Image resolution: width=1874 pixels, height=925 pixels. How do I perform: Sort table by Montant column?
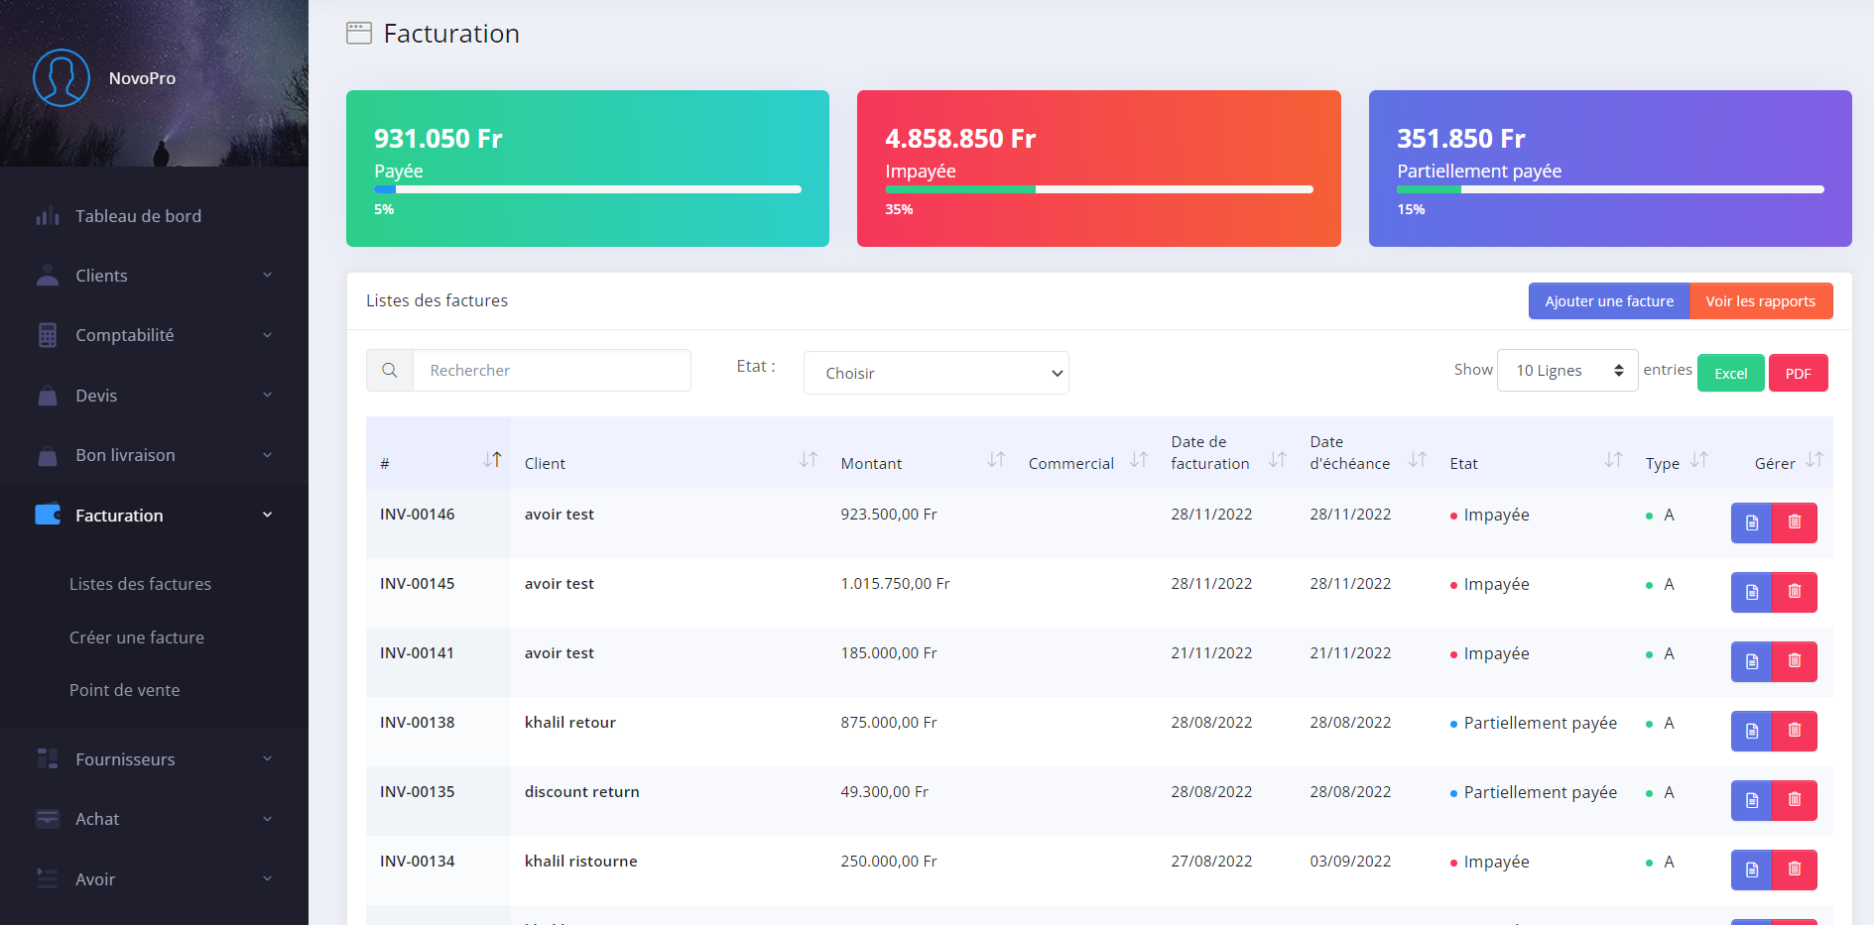996,460
